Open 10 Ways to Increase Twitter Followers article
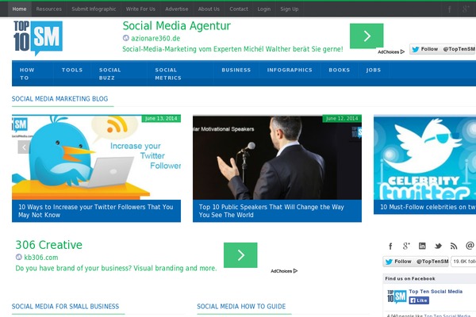This screenshot has height=317, width=476. click(96, 211)
